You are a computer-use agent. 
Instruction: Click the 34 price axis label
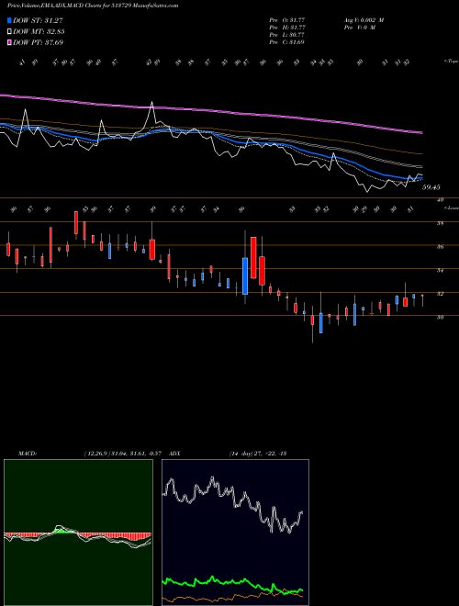[x=441, y=271]
